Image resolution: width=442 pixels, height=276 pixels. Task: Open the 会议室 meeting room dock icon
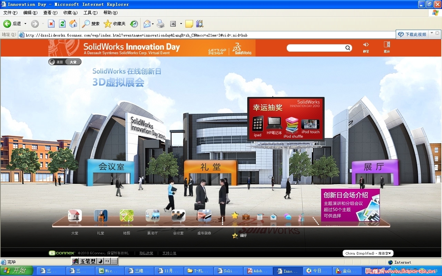tap(179, 216)
